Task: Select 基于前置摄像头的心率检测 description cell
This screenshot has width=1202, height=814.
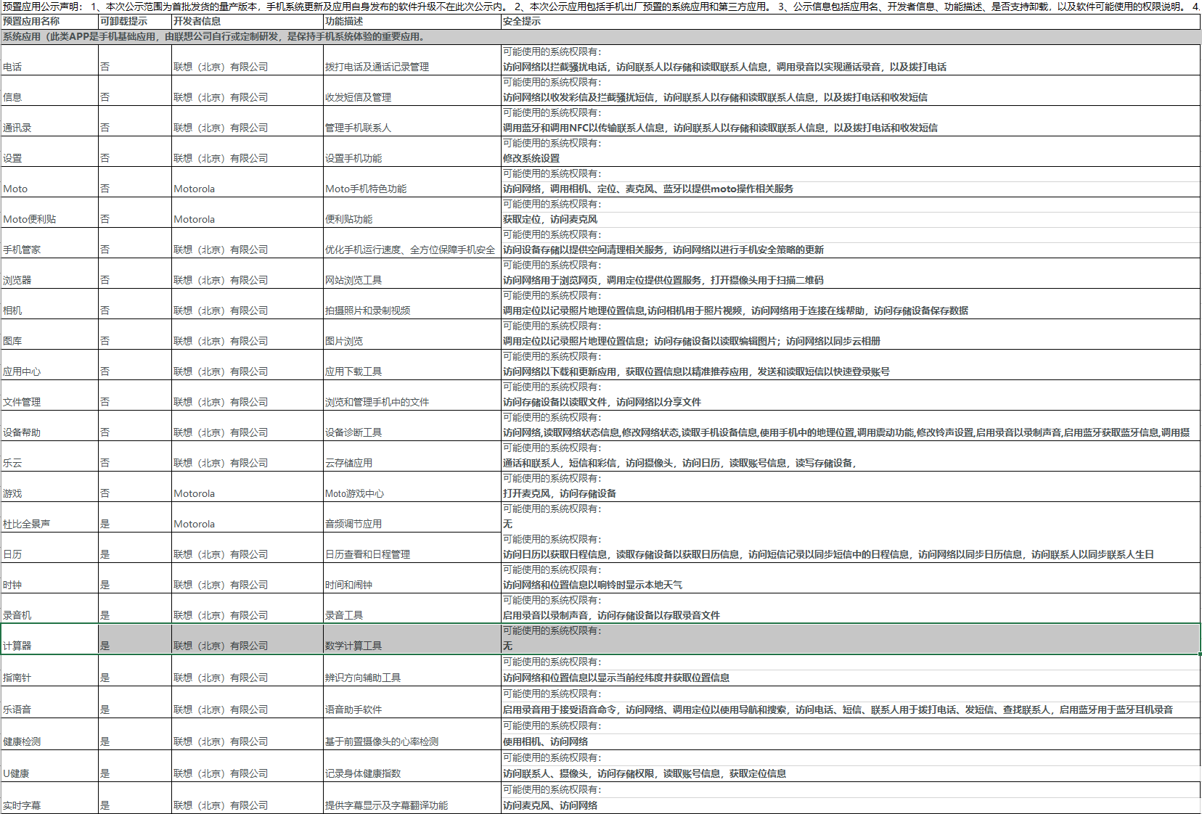Action: coord(412,734)
